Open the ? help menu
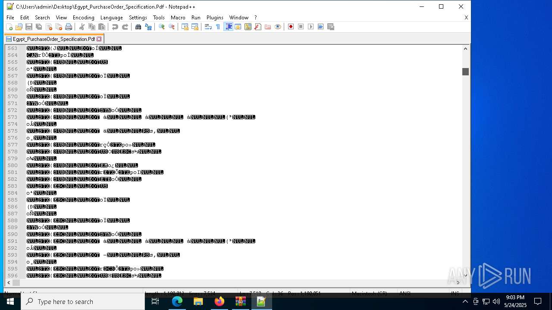552x310 pixels. [256, 18]
